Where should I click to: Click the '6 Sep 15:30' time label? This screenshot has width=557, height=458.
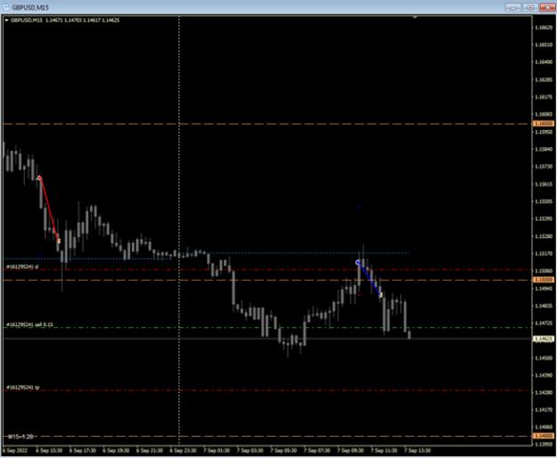(x=49, y=451)
